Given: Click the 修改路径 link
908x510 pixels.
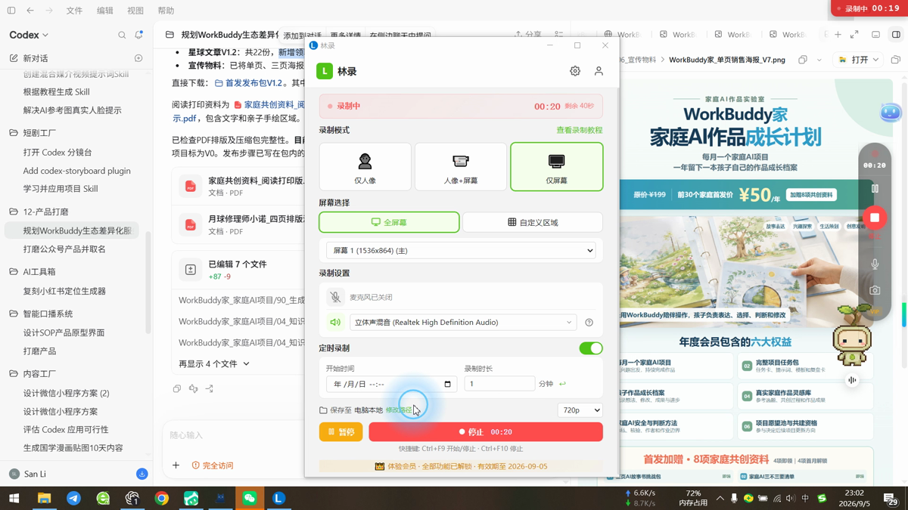Looking at the screenshot, I should point(399,410).
